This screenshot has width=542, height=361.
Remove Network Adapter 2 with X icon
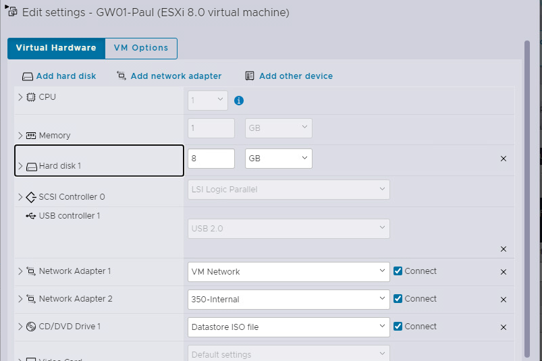[x=503, y=300]
